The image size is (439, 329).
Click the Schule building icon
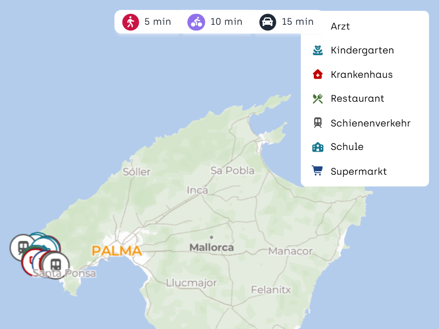318,147
